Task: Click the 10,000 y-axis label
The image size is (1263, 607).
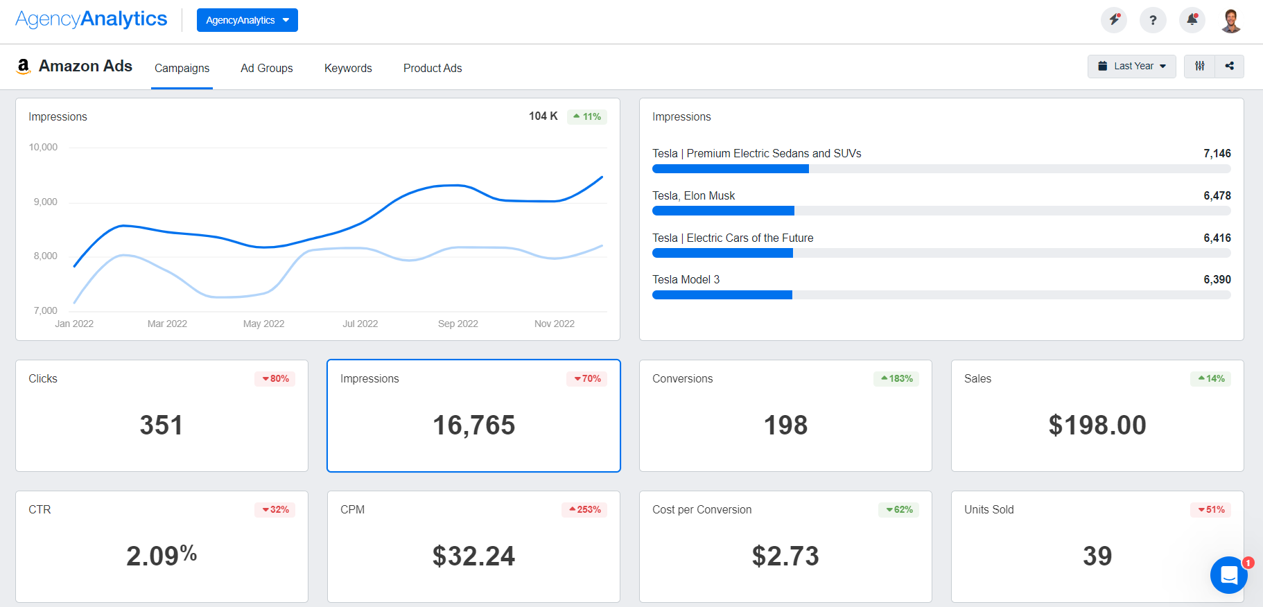Action: [x=43, y=147]
